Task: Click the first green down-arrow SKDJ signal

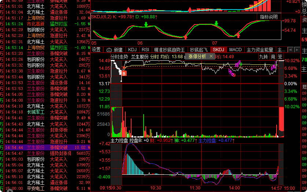Action: pyautogui.click(x=146, y=25)
